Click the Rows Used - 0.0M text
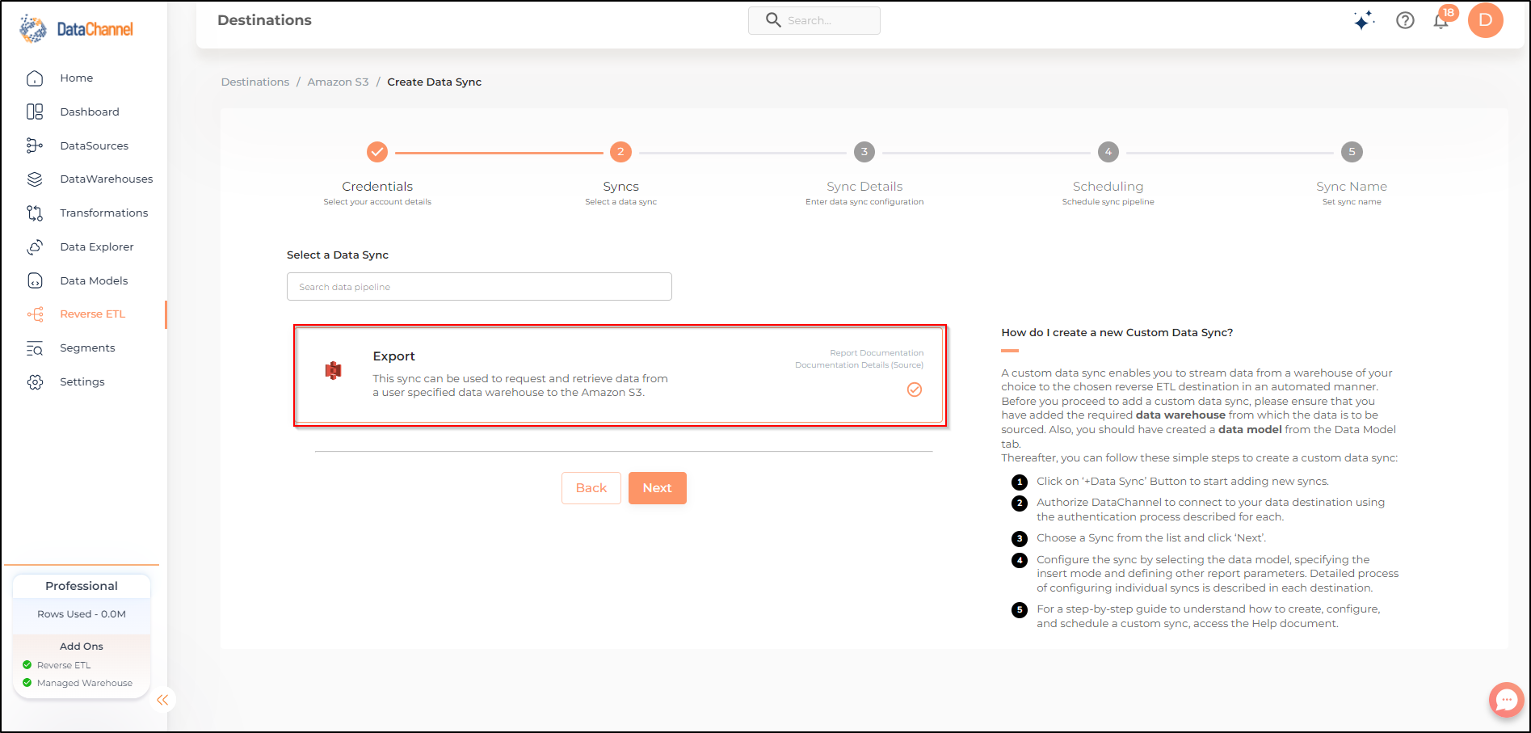The height and width of the screenshot is (733, 1531). point(82,614)
